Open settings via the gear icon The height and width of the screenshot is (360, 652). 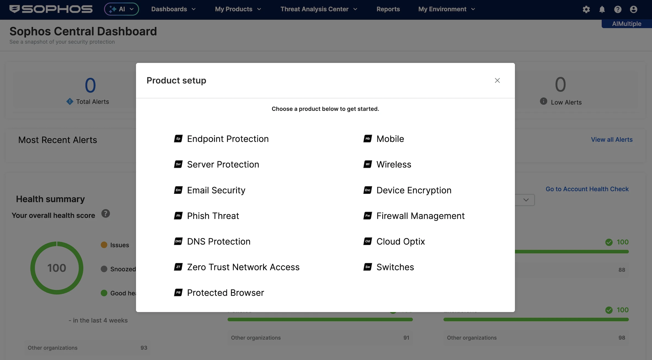(x=586, y=9)
